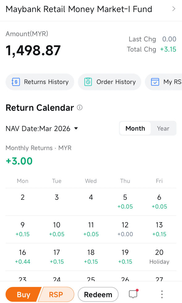Expand the NAV Date Mar 2026 dropdown
The width and height of the screenshot is (182, 303).
click(x=42, y=128)
